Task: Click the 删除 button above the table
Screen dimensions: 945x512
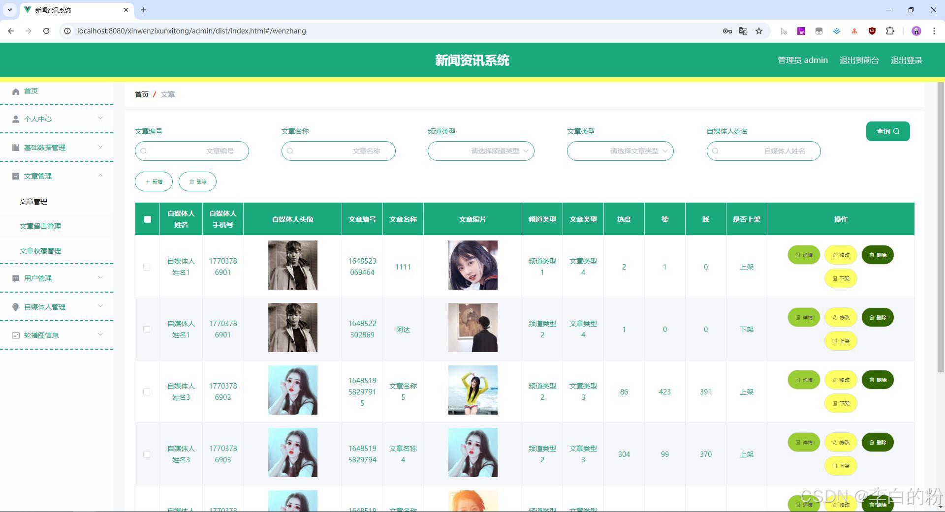Action: point(197,181)
